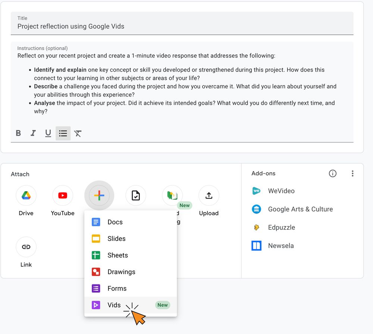Create a new Sheets attachment

pos(131,255)
